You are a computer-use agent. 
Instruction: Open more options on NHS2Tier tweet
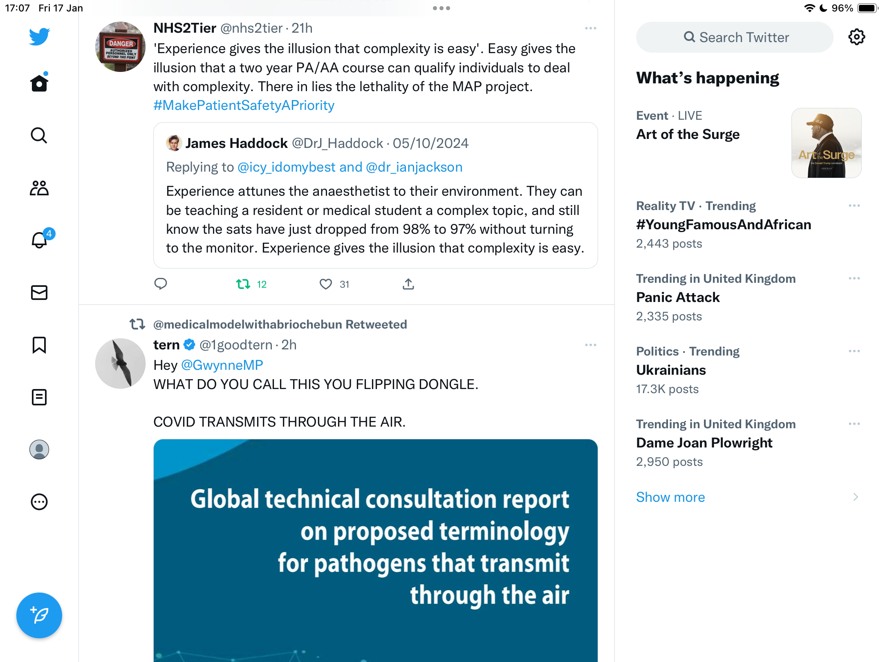point(590,28)
